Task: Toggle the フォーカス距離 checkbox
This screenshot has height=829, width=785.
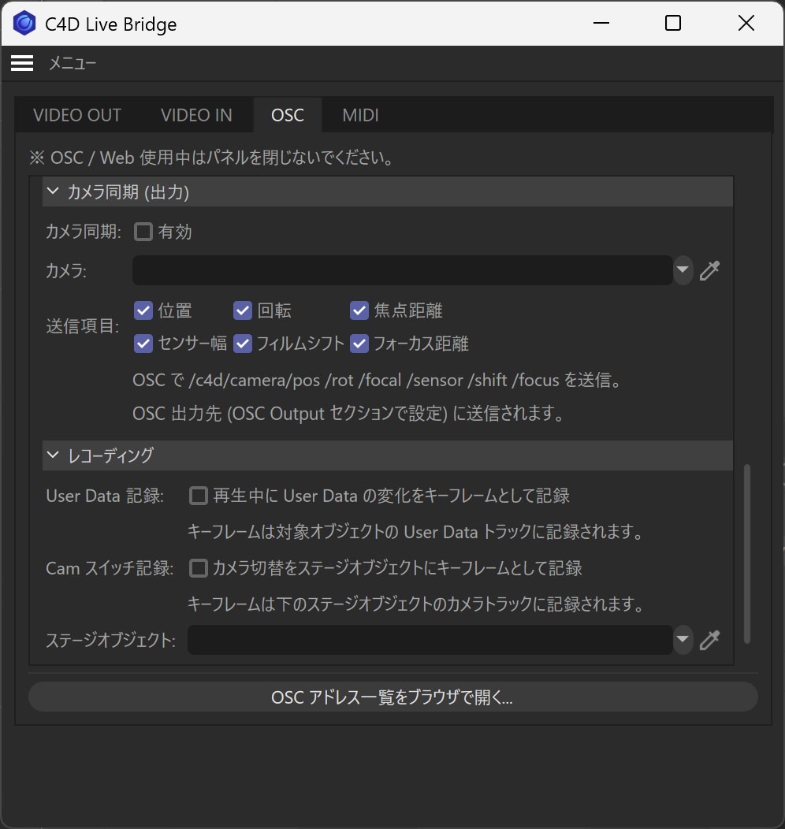Action: pyautogui.click(x=359, y=344)
